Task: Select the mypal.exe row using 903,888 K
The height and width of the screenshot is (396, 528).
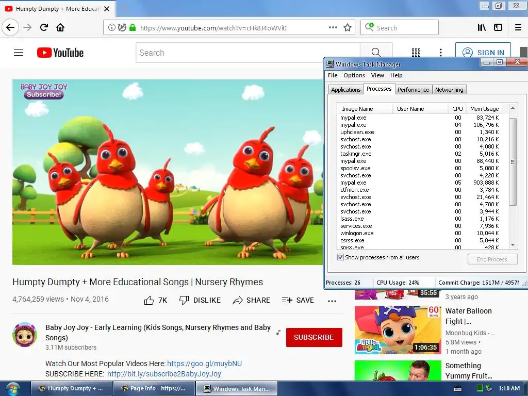Action: coord(419,183)
